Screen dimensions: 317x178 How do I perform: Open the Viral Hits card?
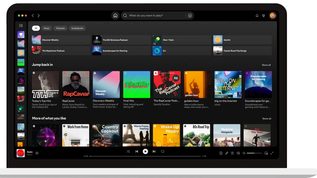tap(137, 90)
